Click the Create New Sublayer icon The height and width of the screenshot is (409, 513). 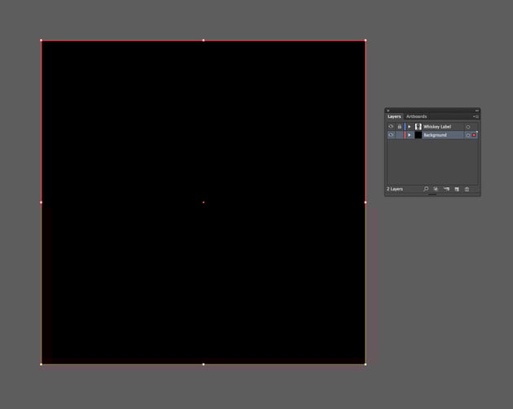click(x=446, y=189)
